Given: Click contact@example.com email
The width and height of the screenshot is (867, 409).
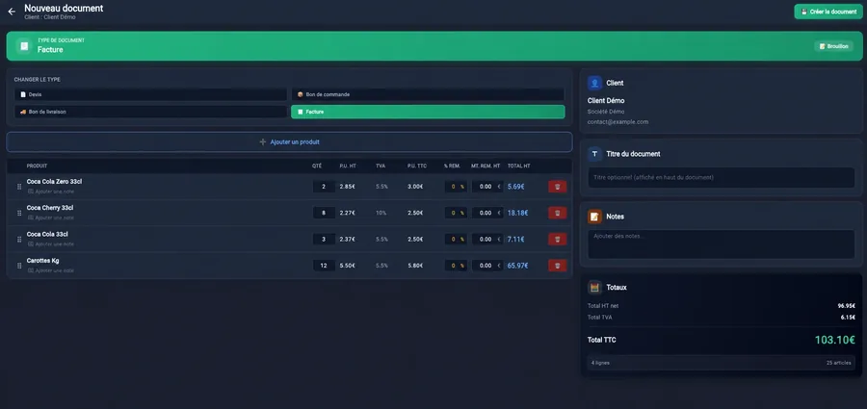Looking at the screenshot, I should tap(617, 121).
